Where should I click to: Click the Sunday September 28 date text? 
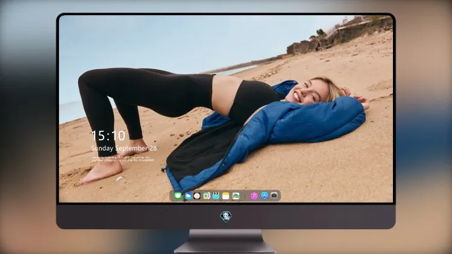124,148
